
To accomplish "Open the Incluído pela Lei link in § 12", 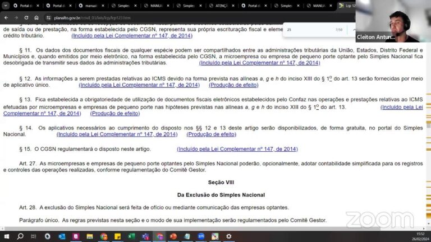I will tap(139, 85).
